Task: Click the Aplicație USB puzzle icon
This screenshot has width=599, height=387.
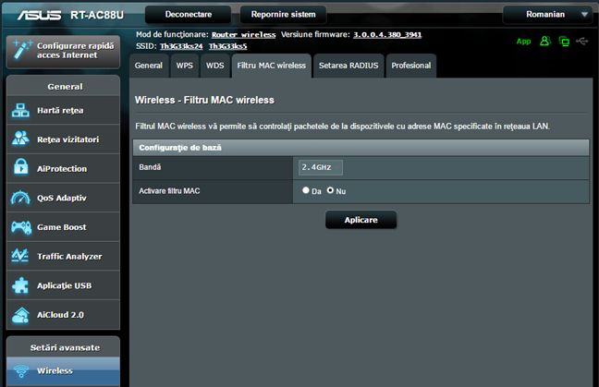Action: tap(20, 285)
